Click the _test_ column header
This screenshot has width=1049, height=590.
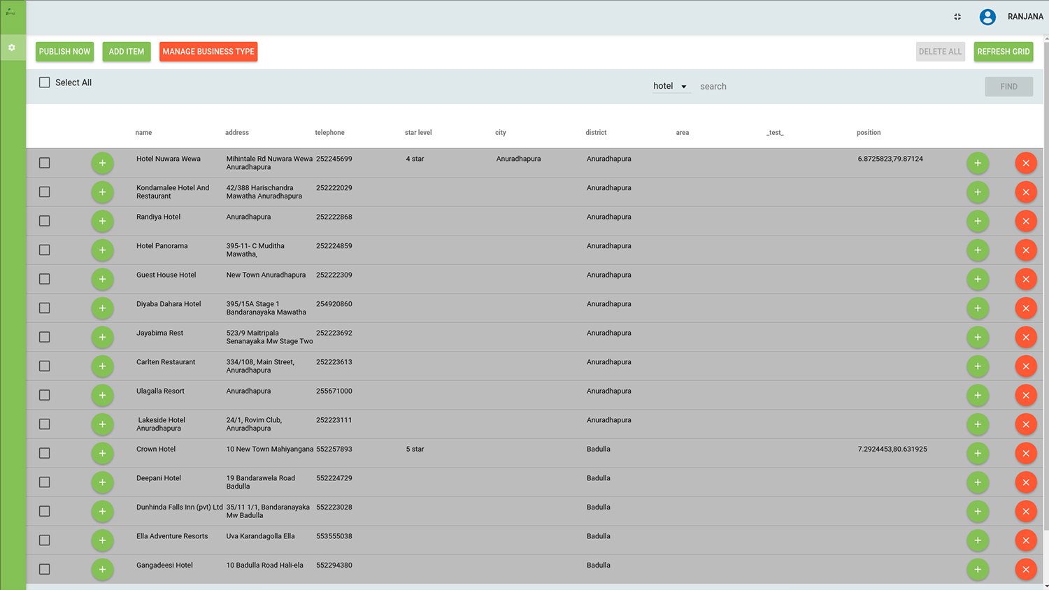775,133
